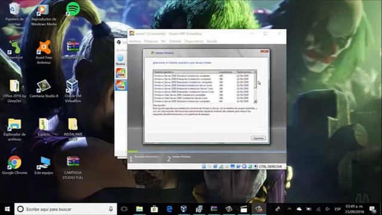Screen dimensions: 382x215
Task: Close the Instalar Windows dialog
Action: [x=264, y=51]
